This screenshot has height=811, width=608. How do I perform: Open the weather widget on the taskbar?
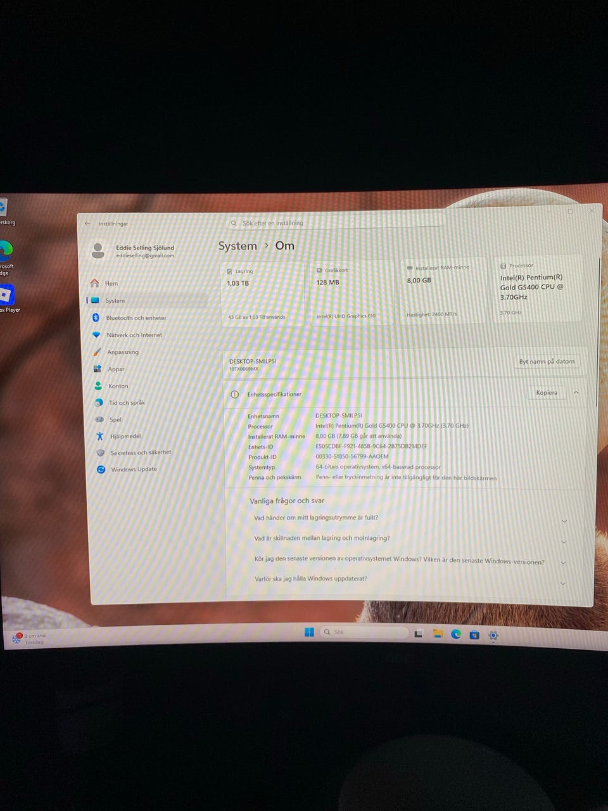point(29,638)
